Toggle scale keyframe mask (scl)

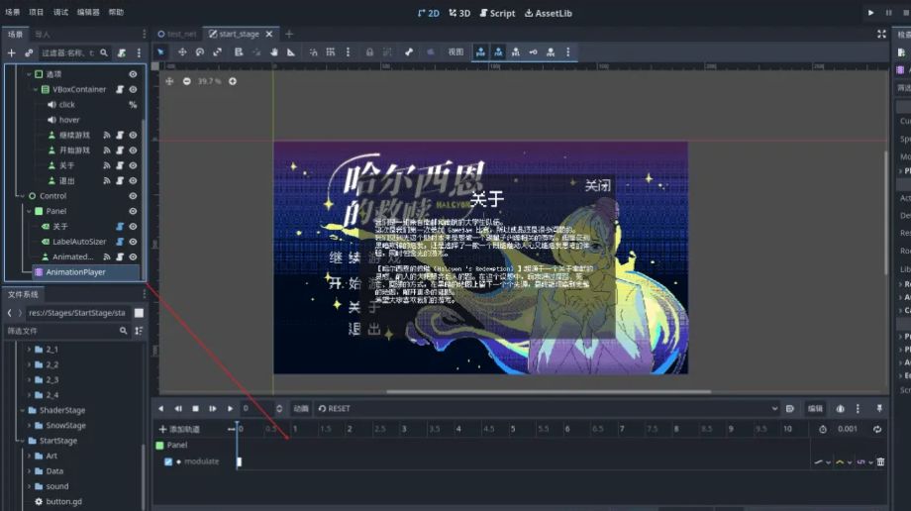[x=515, y=51]
